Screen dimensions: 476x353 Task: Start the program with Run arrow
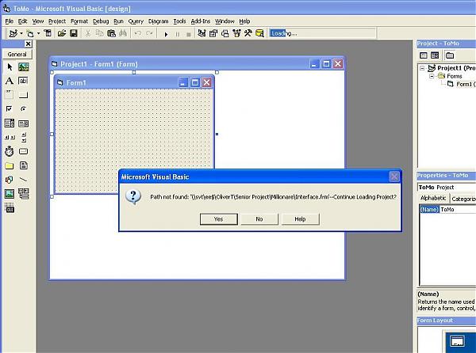[x=166, y=34]
